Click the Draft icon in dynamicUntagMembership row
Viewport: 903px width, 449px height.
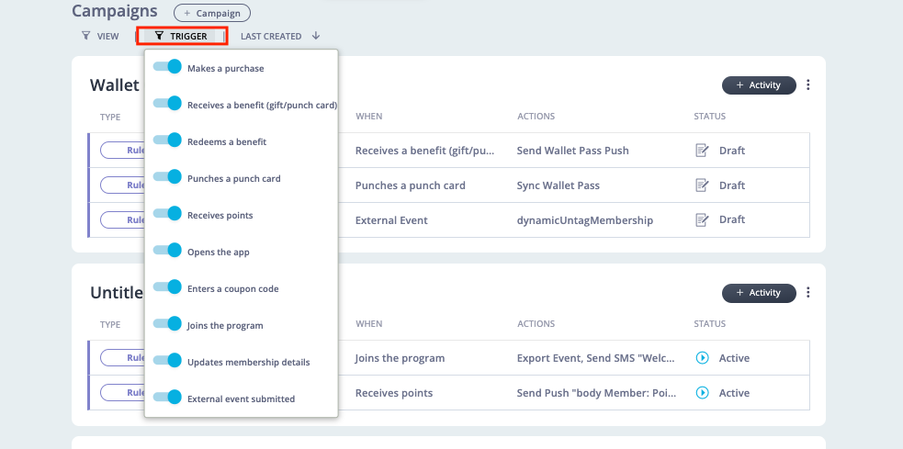pyautogui.click(x=702, y=219)
